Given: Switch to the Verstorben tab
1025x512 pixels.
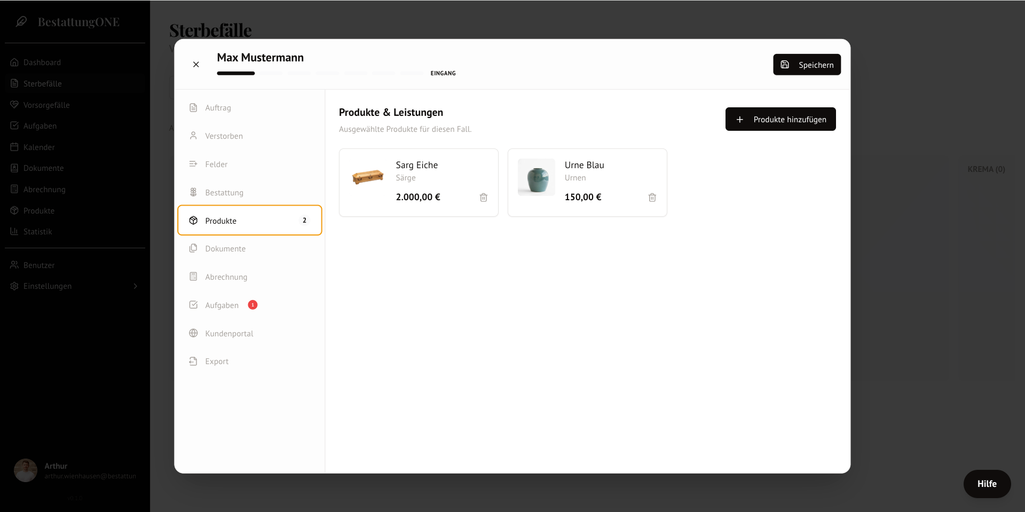Looking at the screenshot, I should [x=250, y=136].
